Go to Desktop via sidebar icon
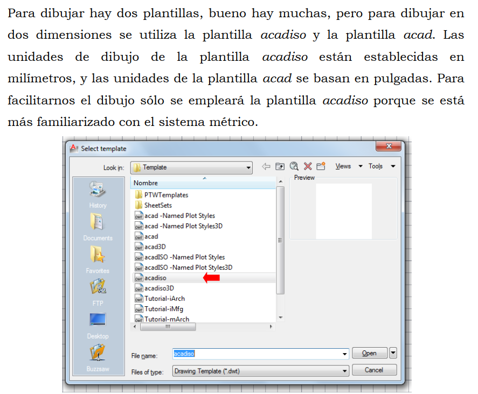The image size is (478, 394). tap(98, 320)
